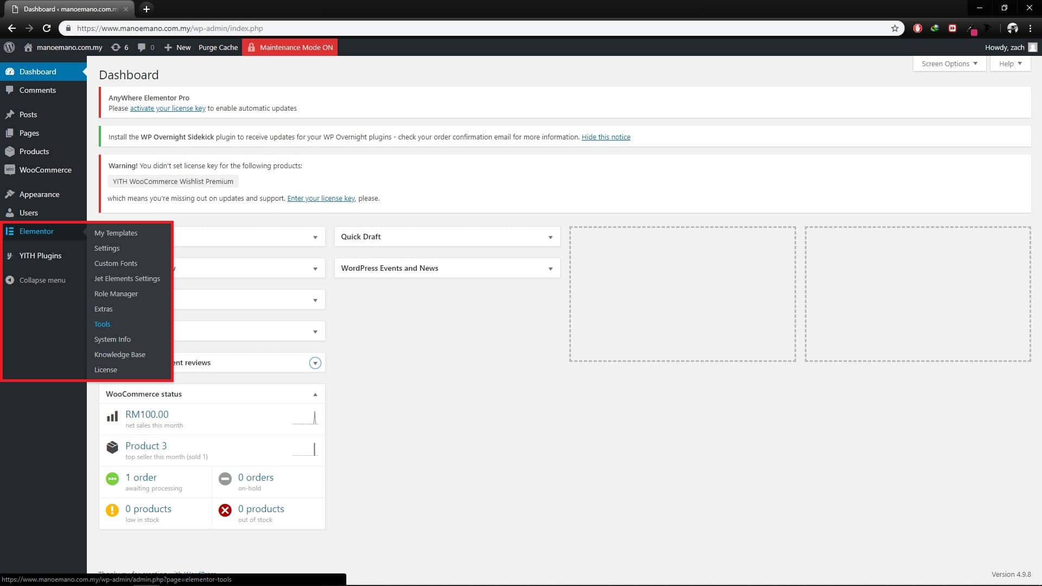
Task: Collapse the WooCommerce status panel
Action: click(x=315, y=394)
